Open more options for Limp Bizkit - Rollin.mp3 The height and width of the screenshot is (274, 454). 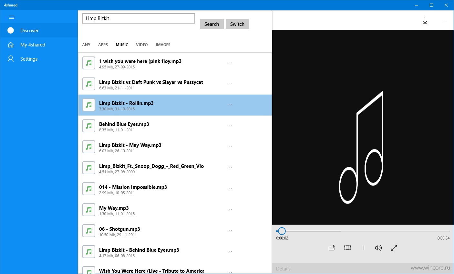pos(230,105)
